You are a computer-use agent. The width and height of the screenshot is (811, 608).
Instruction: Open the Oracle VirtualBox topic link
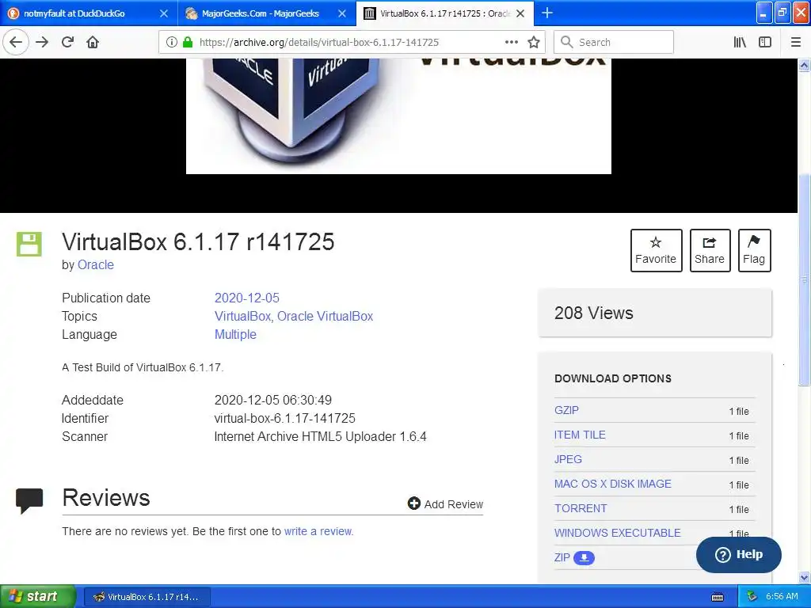click(x=325, y=316)
